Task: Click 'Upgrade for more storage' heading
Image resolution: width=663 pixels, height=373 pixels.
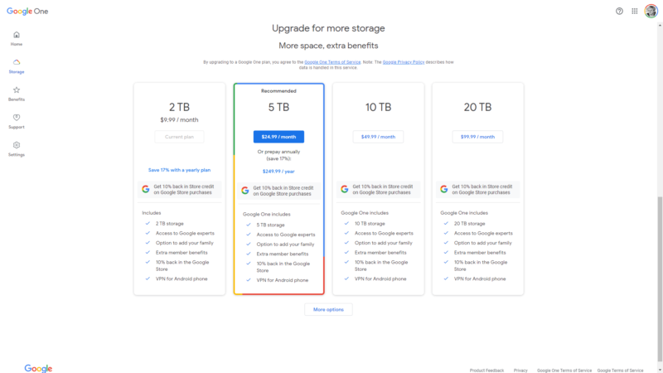Action: click(328, 28)
